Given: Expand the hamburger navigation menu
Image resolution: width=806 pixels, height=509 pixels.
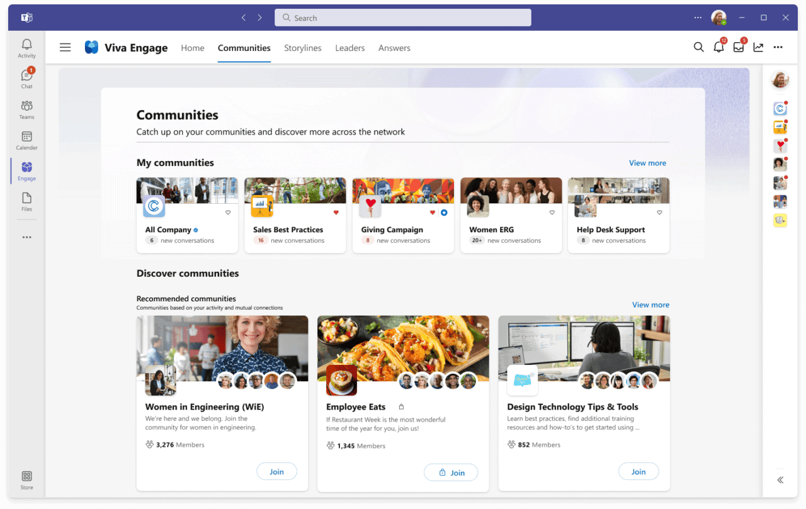Looking at the screenshot, I should [65, 47].
